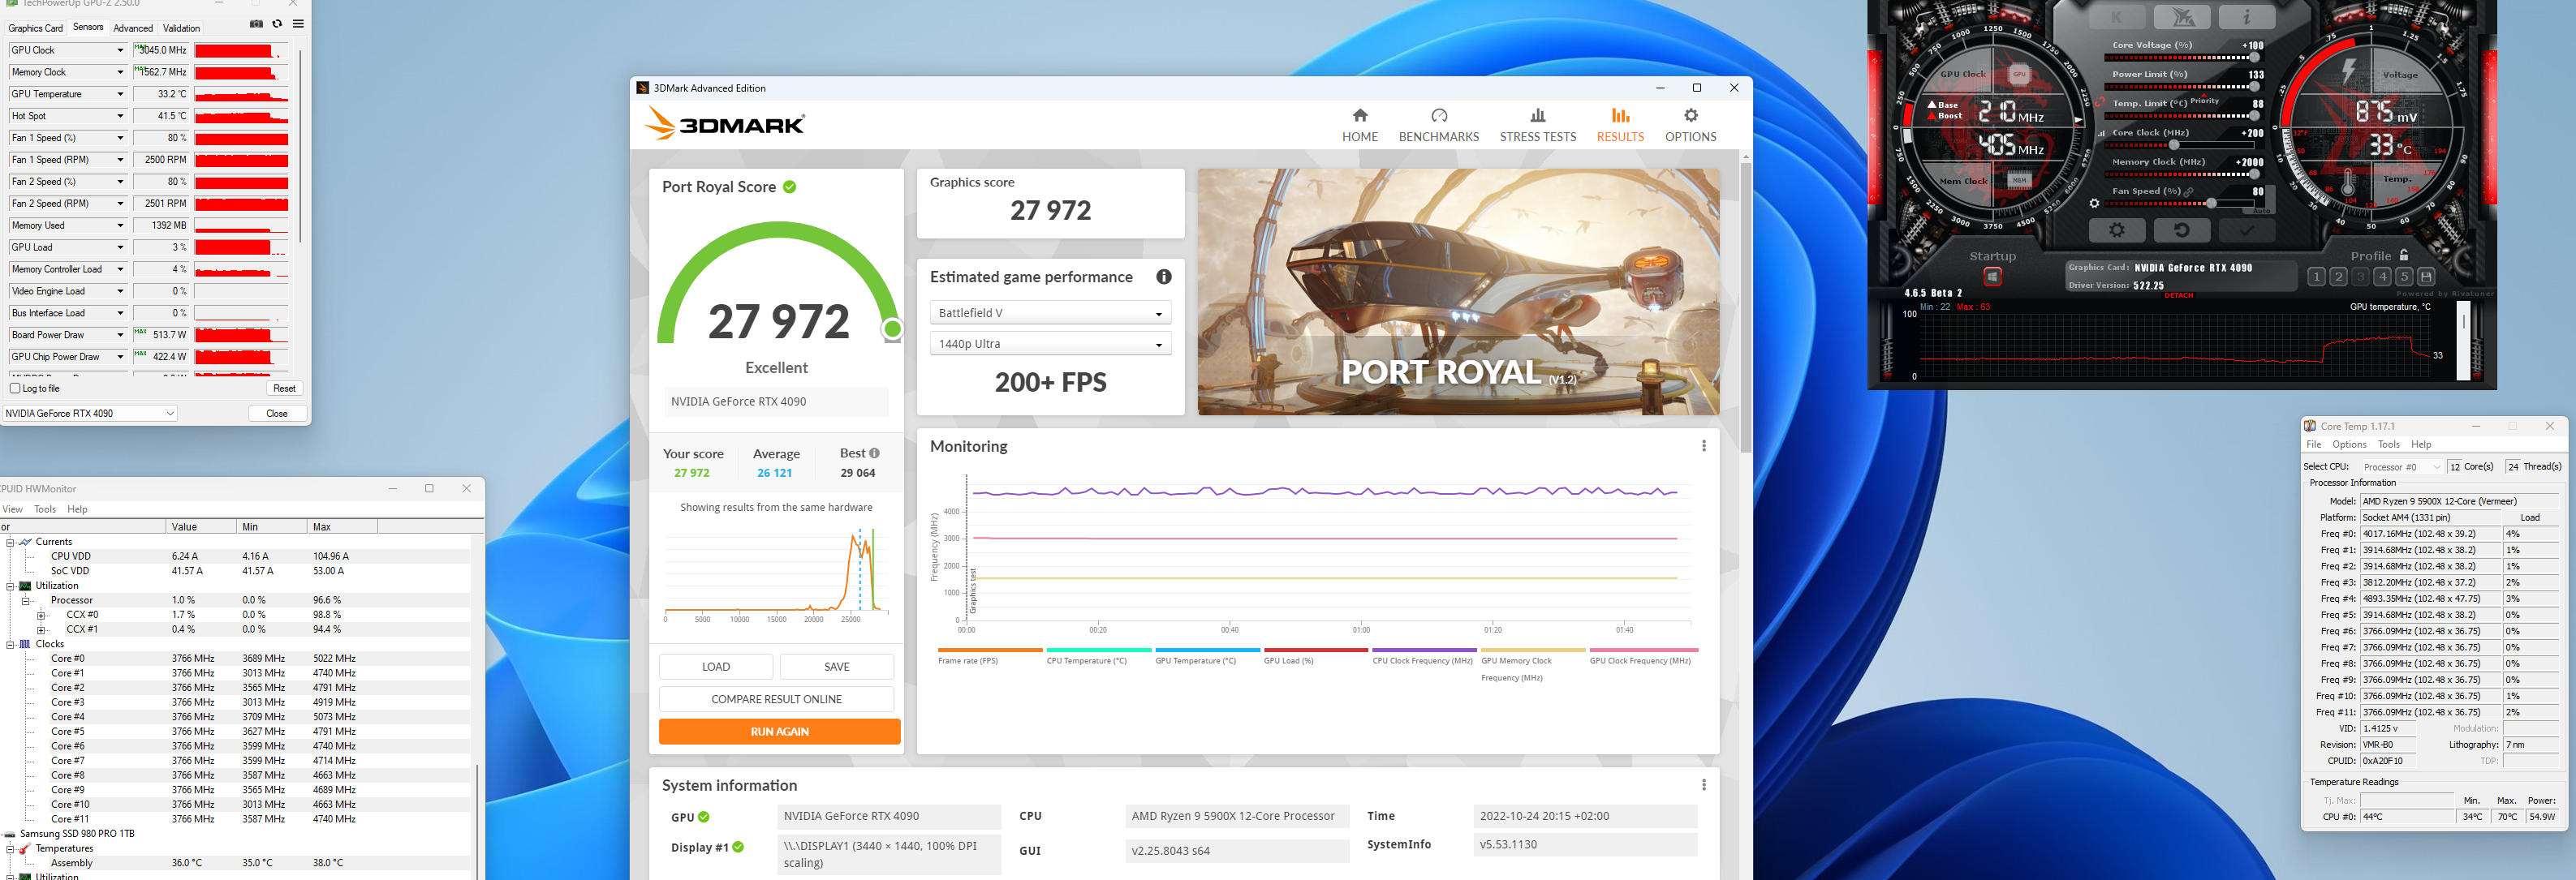Toggle the Afterburner Profile lock icon
Viewport: 2576px width, 880px height.
pyautogui.click(x=2404, y=255)
